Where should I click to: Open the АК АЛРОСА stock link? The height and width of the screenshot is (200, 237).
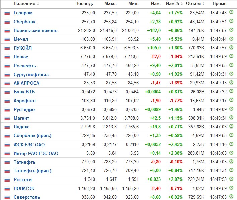(26, 83)
